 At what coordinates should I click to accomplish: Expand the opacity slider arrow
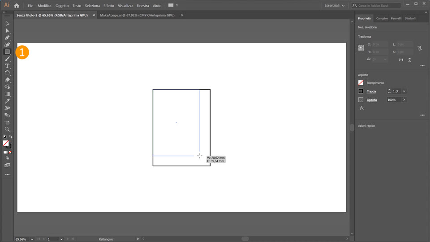click(x=404, y=100)
